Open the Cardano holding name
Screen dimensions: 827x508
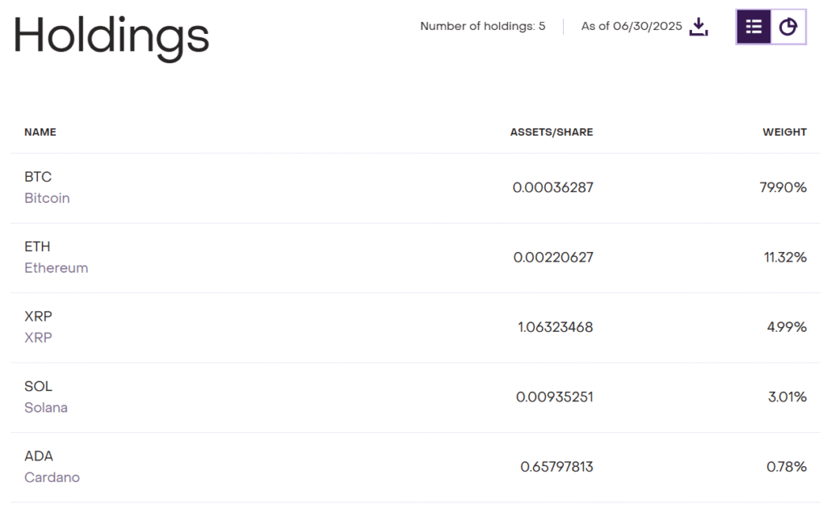pos(52,477)
